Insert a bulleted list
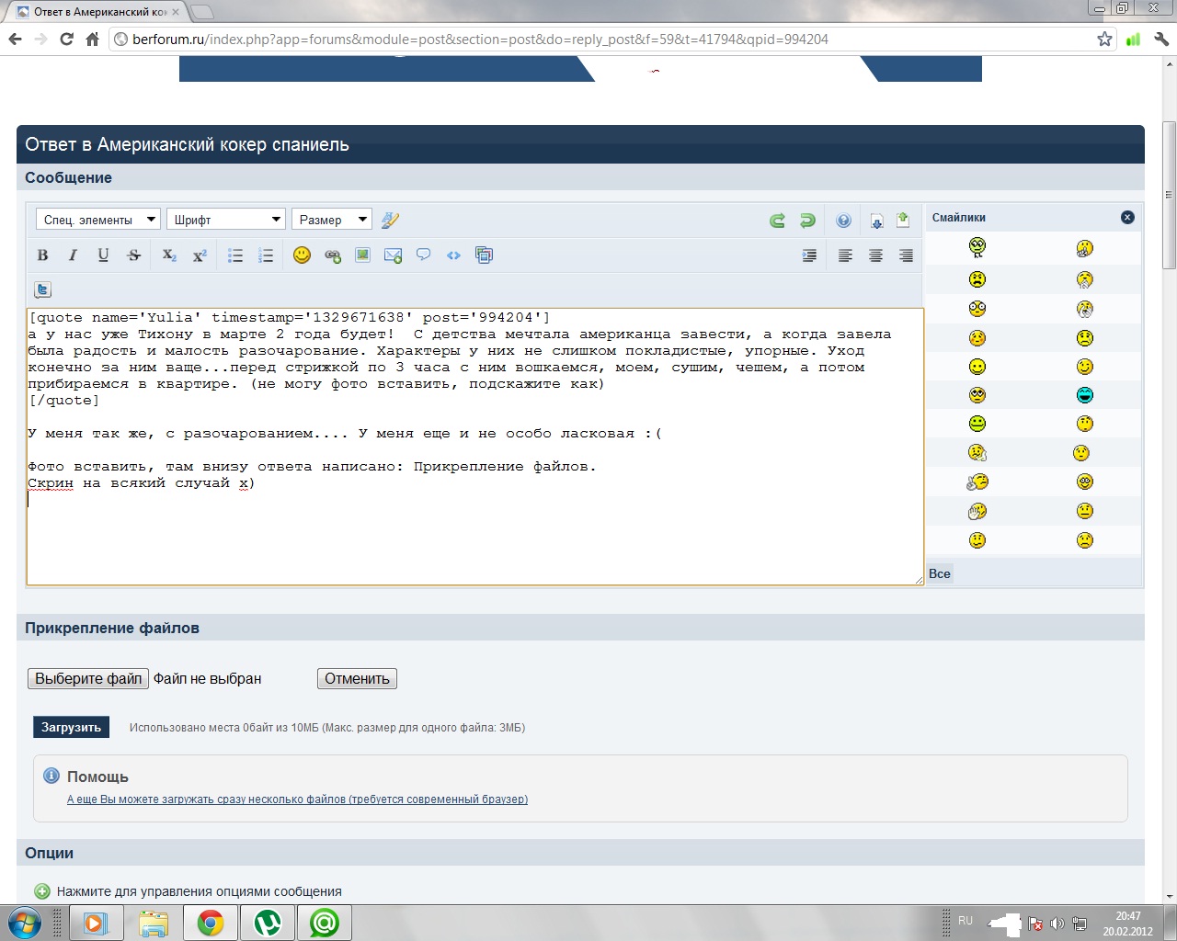This screenshot has height=941, width=1177. pos(235,255)
